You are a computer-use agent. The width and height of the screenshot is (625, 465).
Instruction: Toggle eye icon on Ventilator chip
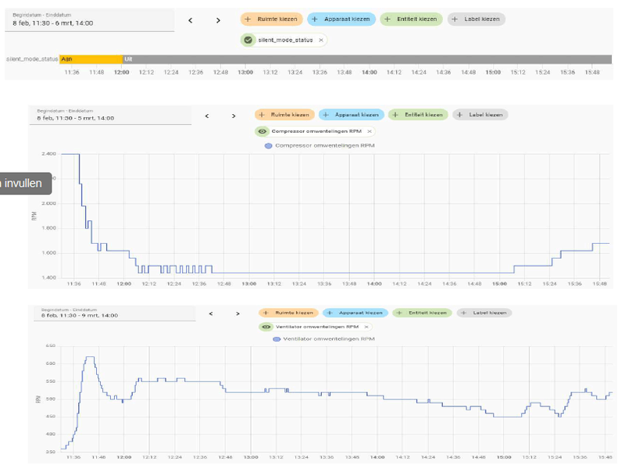[x=266, y=327]
